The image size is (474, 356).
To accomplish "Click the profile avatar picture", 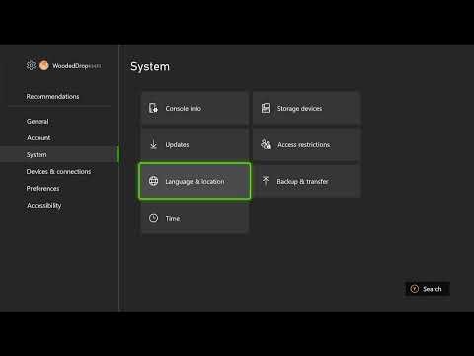I will pos(44,65).
